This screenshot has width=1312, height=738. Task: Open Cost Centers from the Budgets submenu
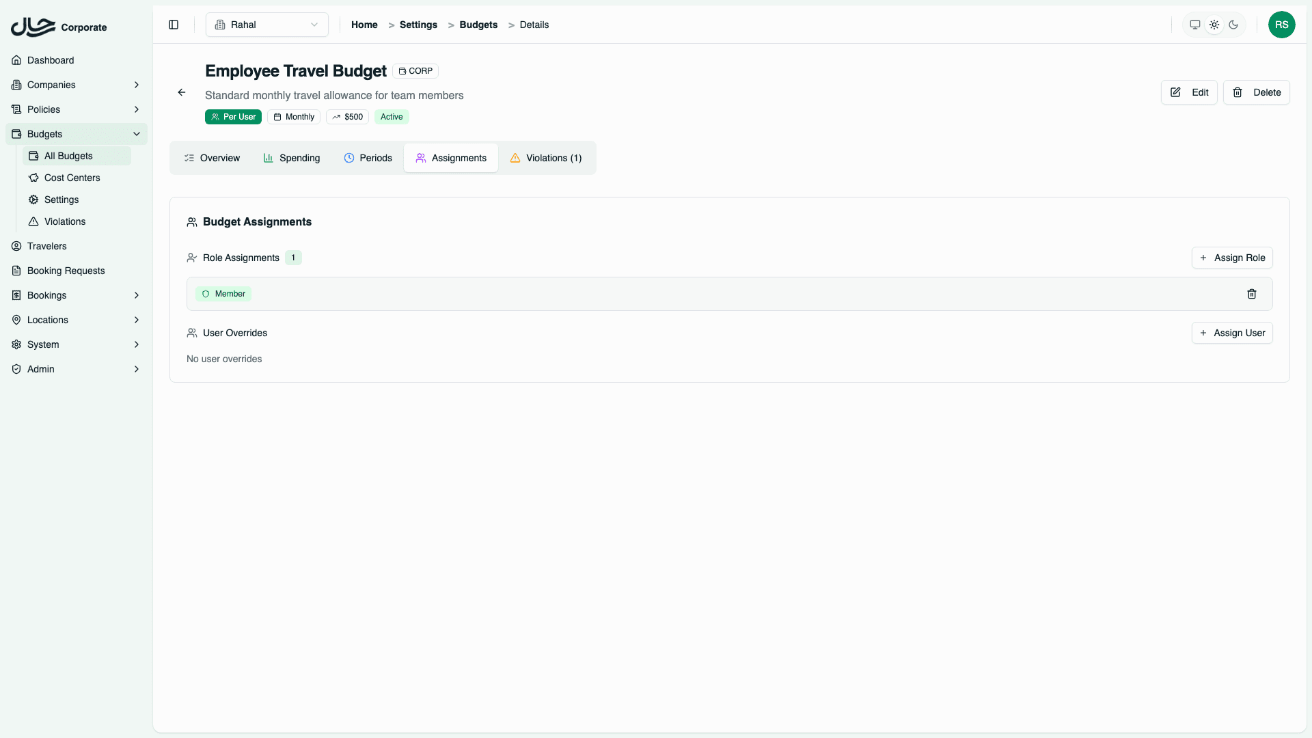[71, 178]
